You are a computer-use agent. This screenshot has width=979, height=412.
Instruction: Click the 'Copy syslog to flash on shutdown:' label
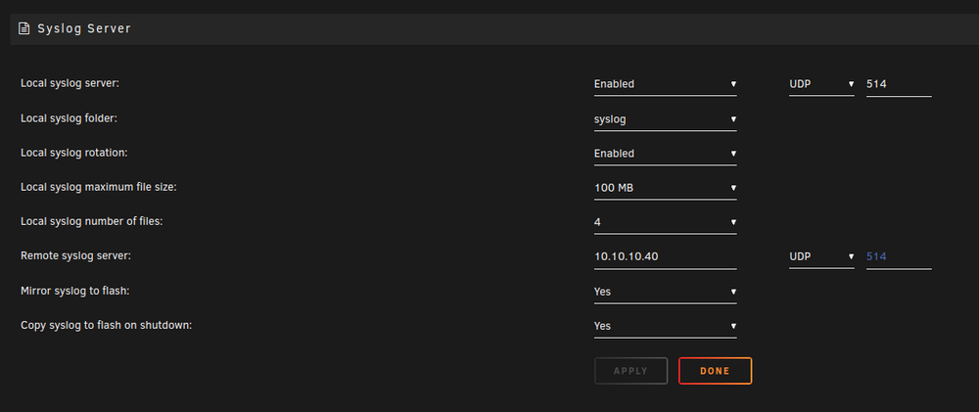pos(106,325)
